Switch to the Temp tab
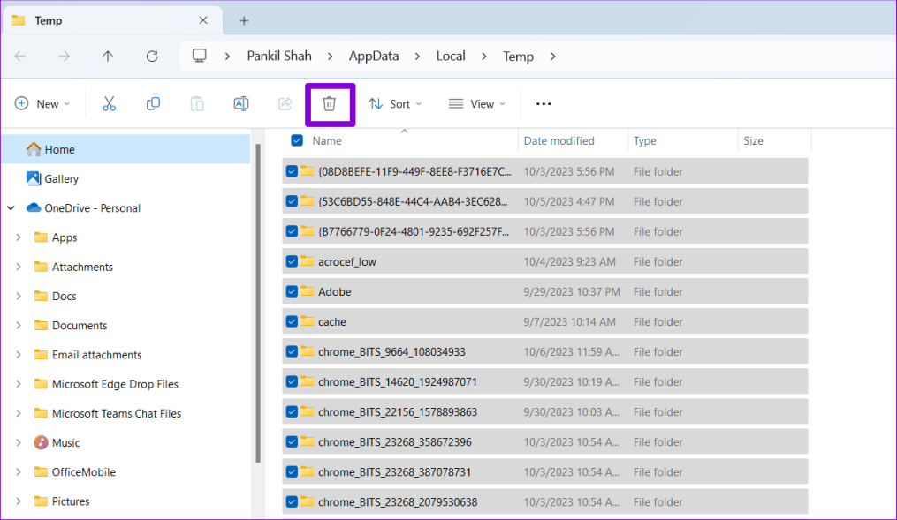 click(x=49, y=19)
